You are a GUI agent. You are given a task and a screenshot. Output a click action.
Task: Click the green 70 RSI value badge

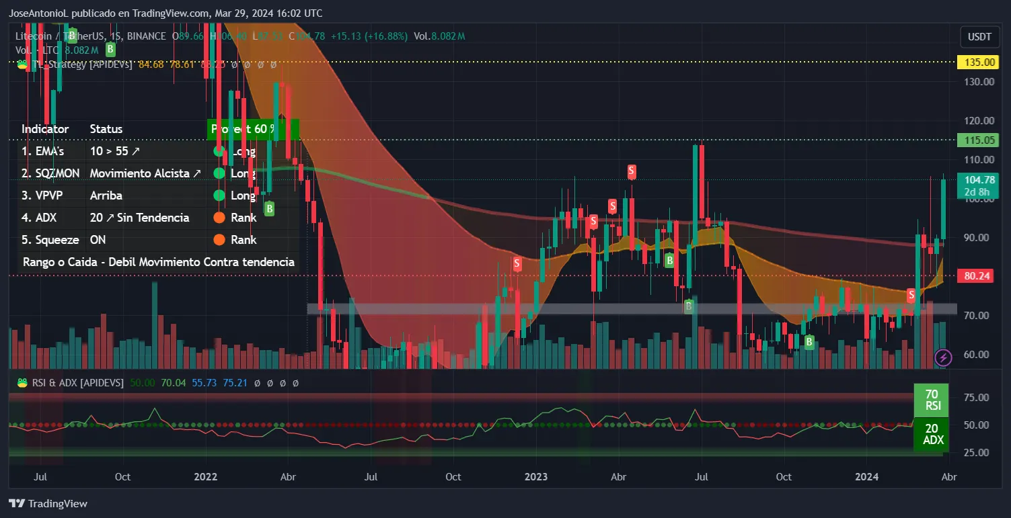932,400
